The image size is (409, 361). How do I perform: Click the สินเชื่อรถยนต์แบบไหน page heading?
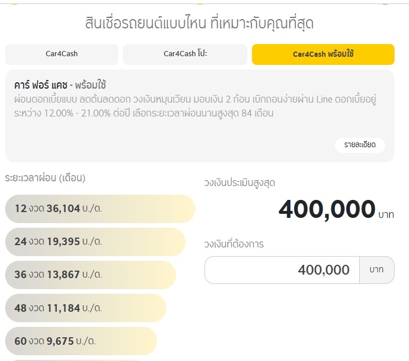tap(200, 24)
